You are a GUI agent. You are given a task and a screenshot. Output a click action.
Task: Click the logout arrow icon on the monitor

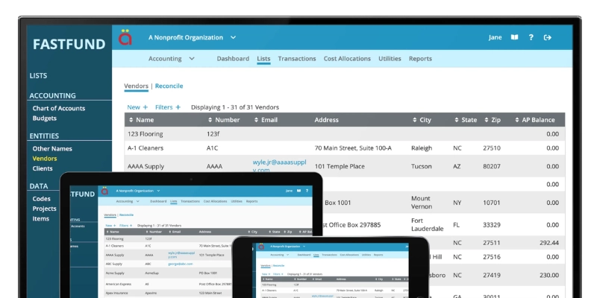pos(548,37)
